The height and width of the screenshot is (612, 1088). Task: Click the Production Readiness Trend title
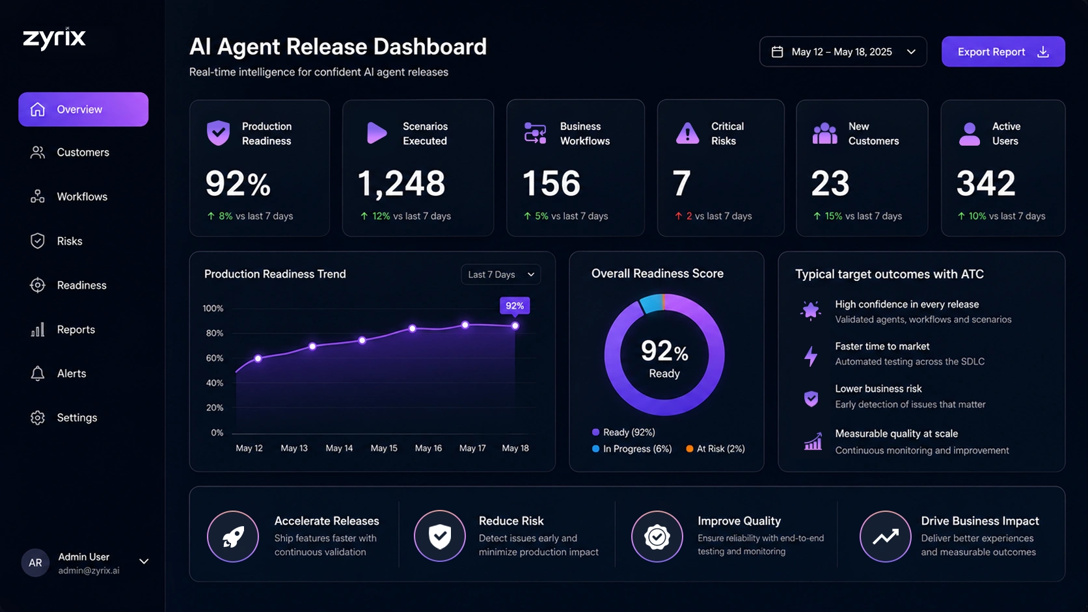(275, 274)
